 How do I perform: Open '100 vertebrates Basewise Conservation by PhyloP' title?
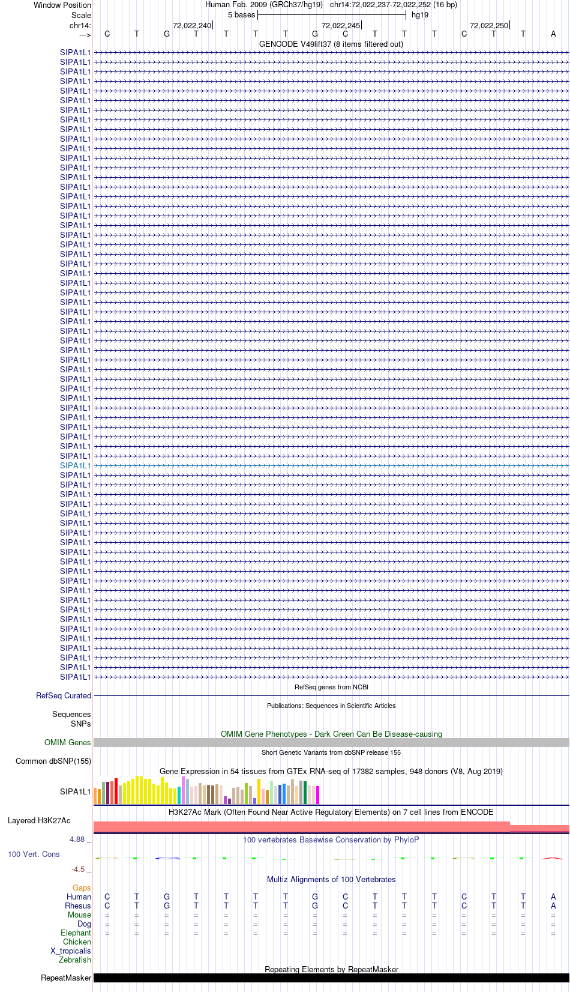pos(331,840)
